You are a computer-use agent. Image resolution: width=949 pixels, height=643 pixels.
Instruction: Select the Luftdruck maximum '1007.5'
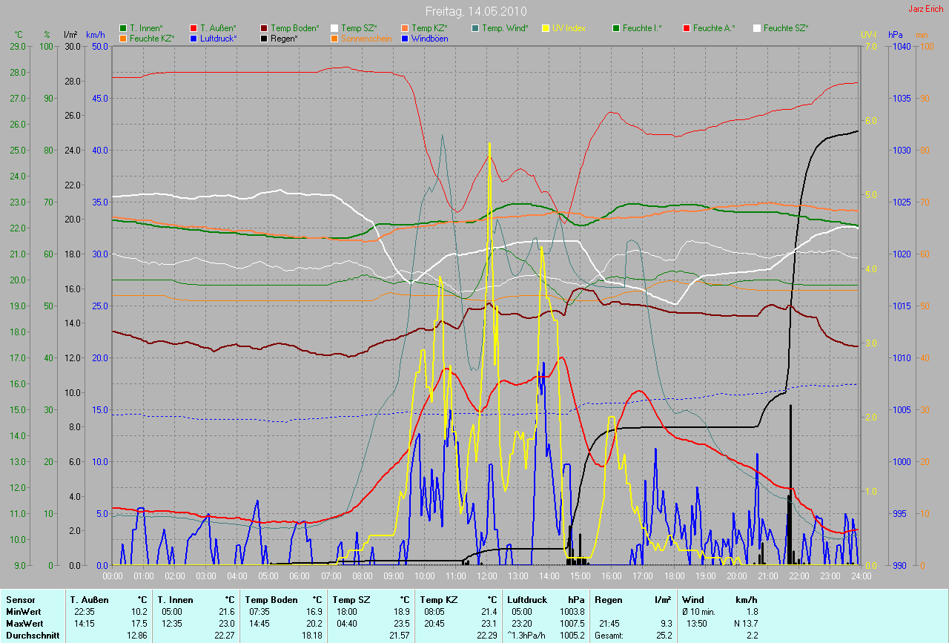(x=572, y=624)
